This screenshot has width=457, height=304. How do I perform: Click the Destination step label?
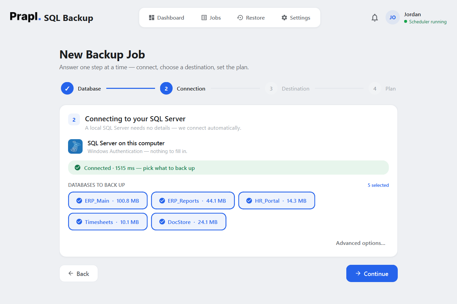tap(296, 88)
